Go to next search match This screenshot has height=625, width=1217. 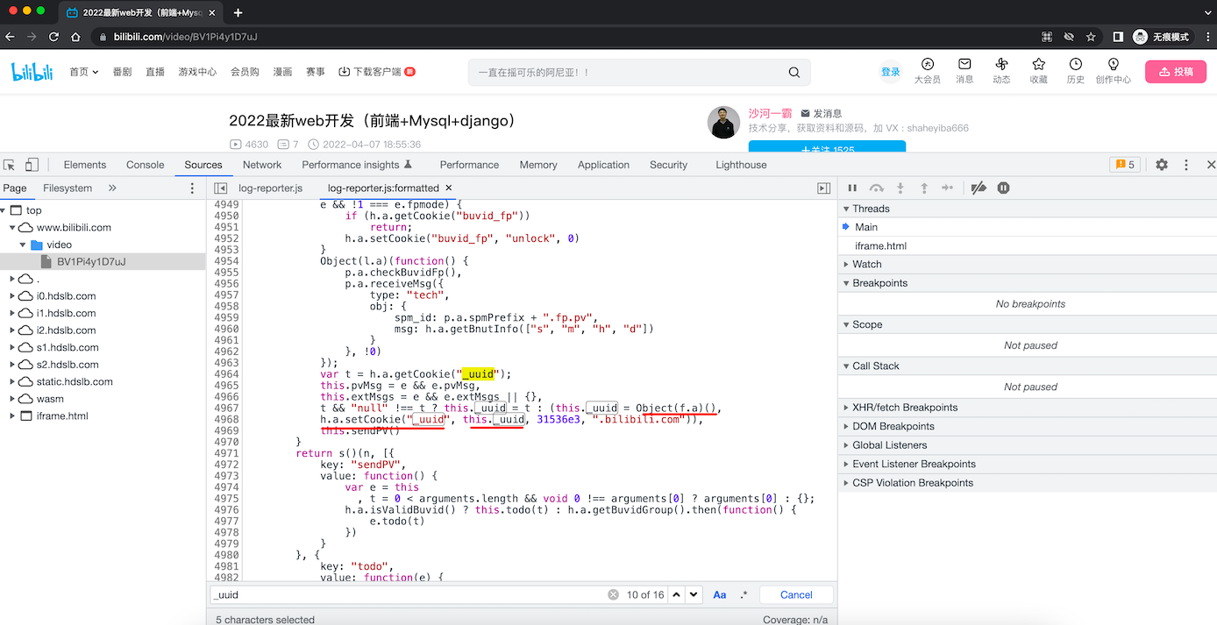(694, 594)
